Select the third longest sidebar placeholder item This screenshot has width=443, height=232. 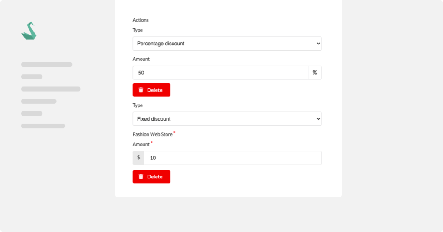point(51,89)
